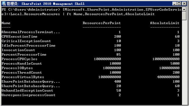Click the 'CriticalExceptionCount' row name
The width and height of the screenshot is (189, 106).
coord(26,41)
